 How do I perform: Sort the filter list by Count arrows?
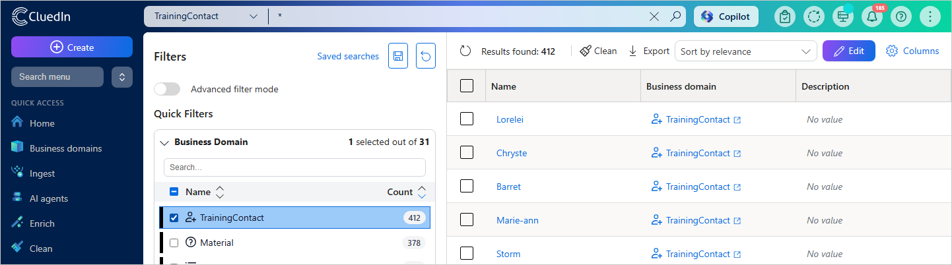pyautogui.click(x=422, y=192)
